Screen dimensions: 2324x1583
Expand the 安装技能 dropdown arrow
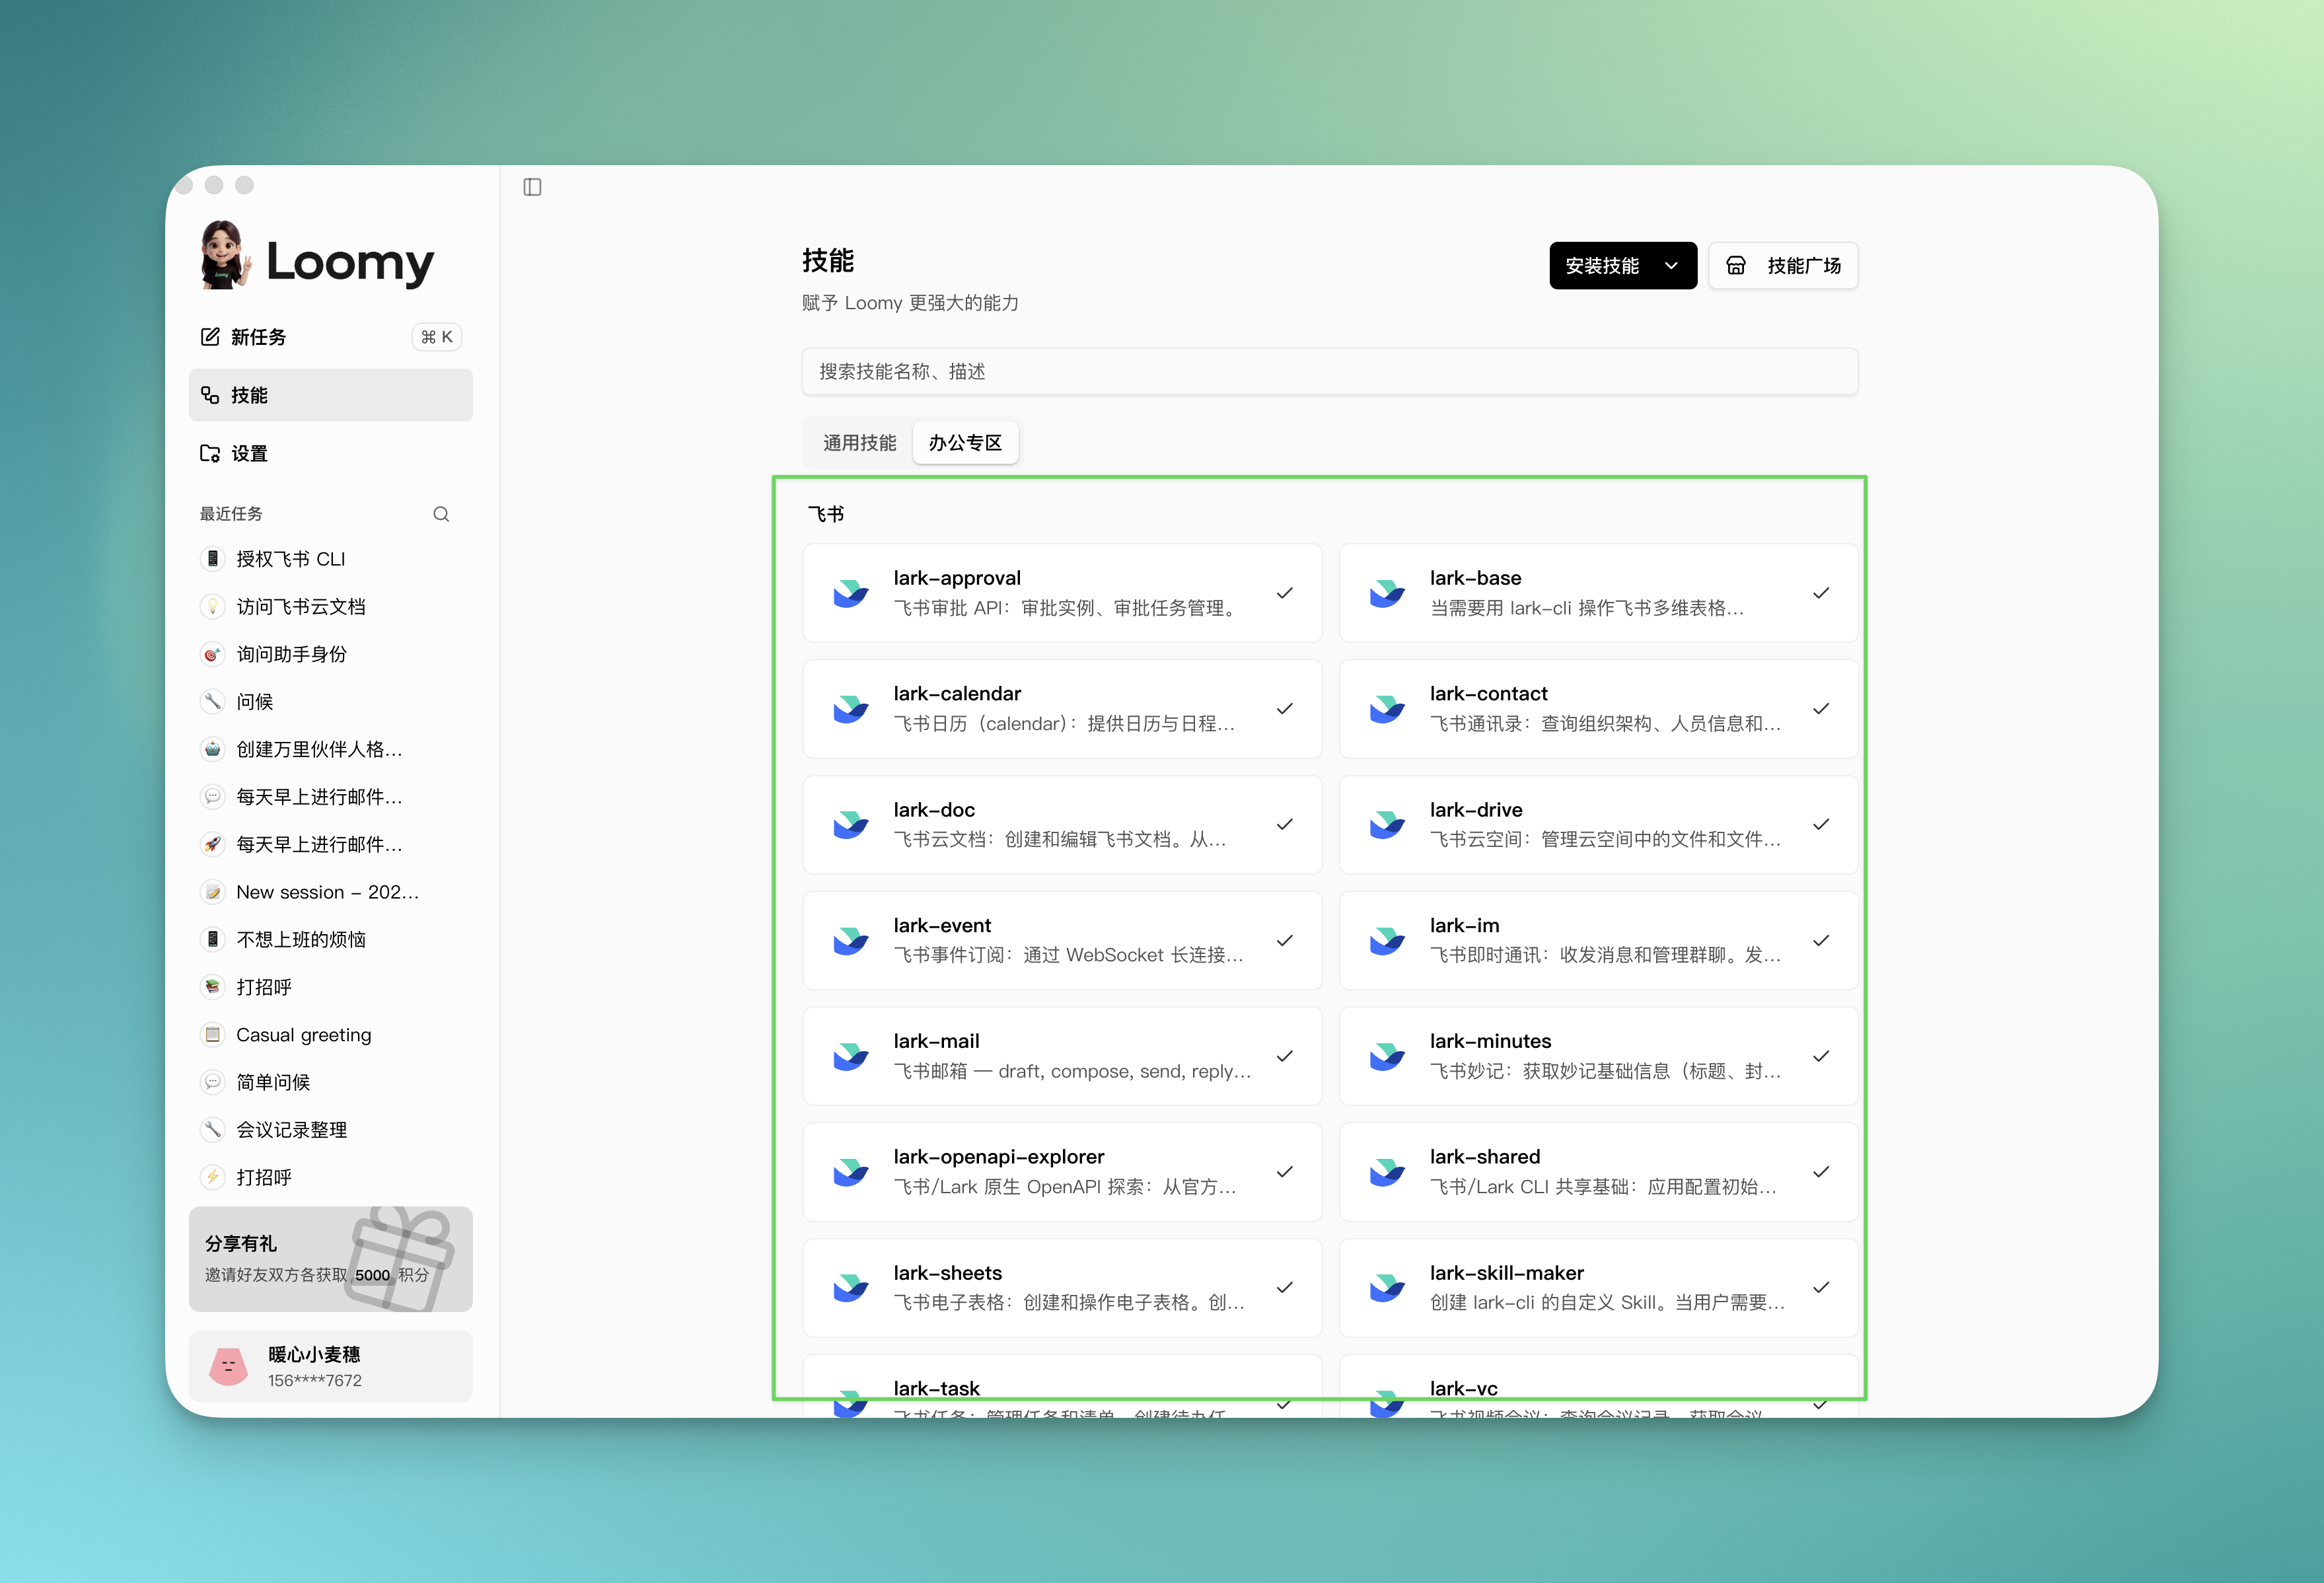[x=1671, y=266]
